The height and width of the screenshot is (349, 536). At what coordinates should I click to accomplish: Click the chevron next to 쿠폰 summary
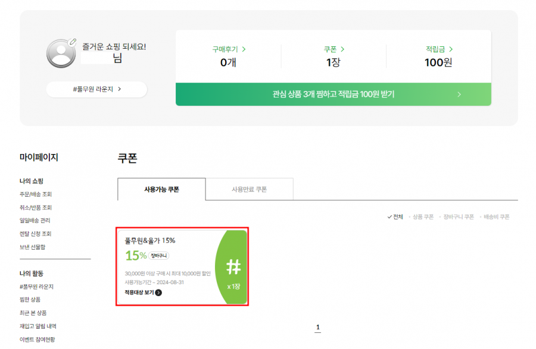342,49
